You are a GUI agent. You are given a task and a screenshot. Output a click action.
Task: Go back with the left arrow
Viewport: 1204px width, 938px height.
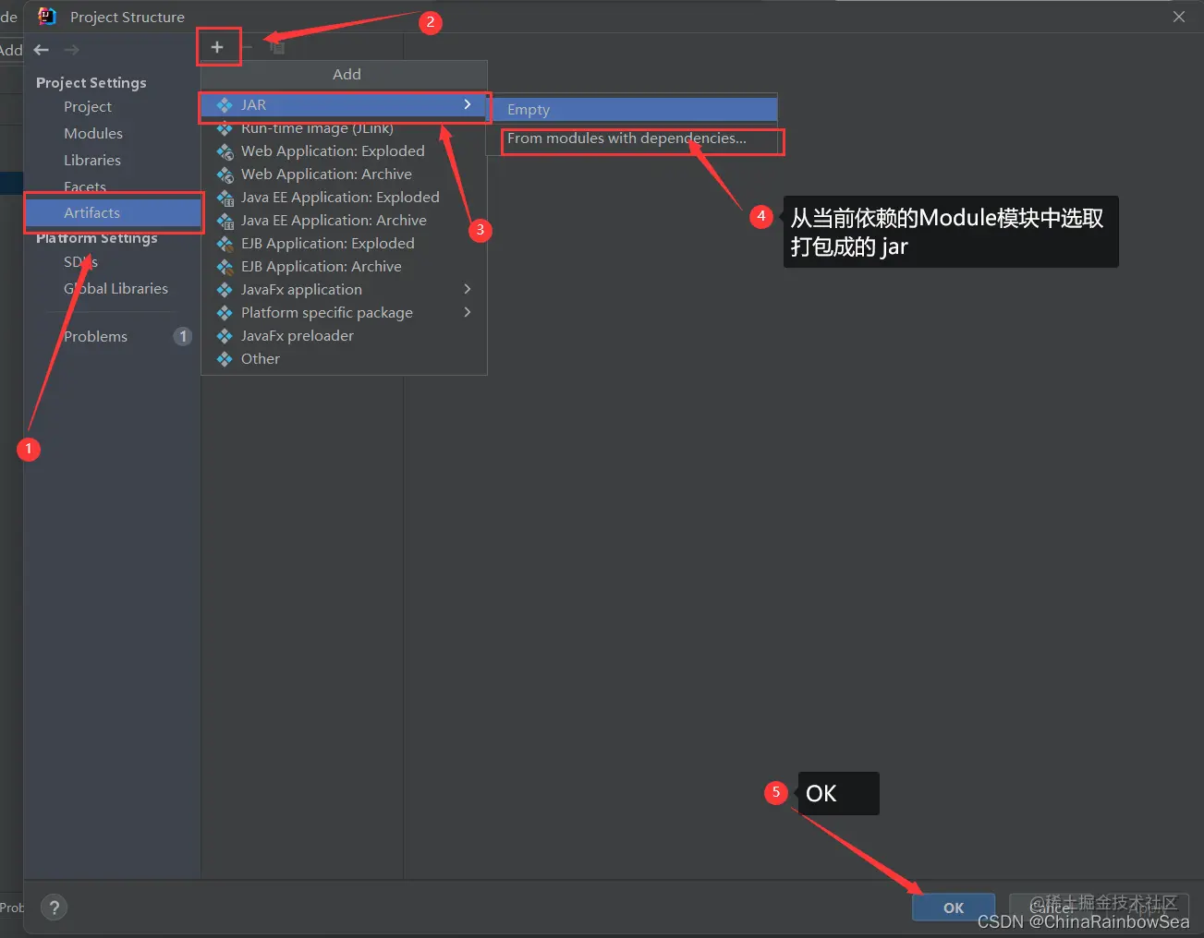point(42,50)
